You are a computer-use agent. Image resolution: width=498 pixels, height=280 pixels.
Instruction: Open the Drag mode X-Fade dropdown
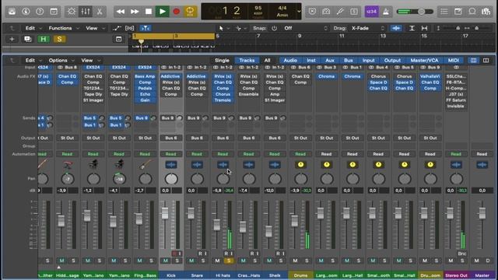pyautogui.click(x=368, y=28)
